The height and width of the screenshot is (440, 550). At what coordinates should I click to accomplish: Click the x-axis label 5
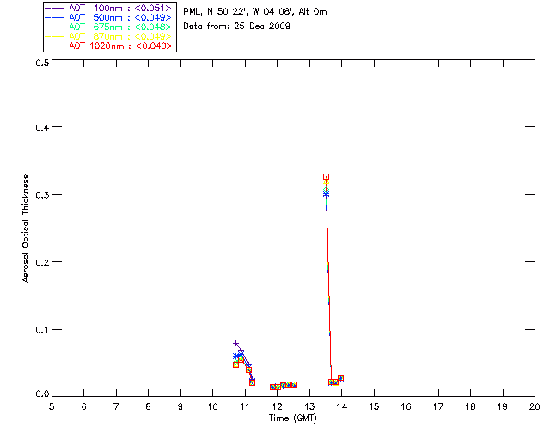(52, 407)
